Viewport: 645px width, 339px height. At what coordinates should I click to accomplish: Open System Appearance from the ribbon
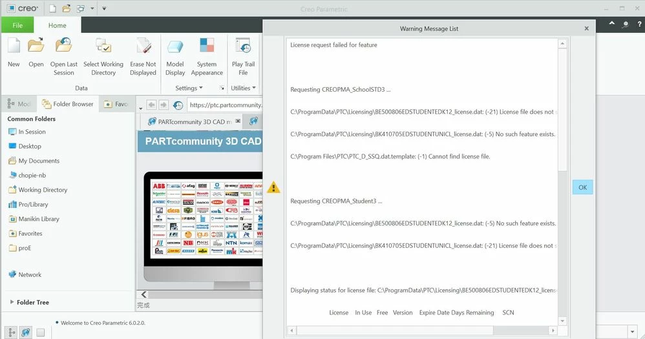click(x=207, y=57)
